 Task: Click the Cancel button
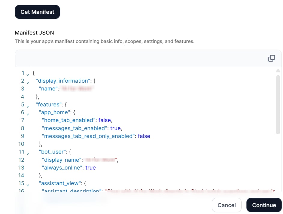pos(227,205)
